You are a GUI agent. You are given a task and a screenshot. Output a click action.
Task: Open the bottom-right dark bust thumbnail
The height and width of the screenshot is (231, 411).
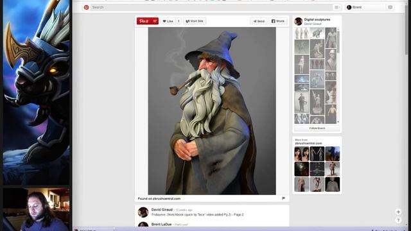pos(333,184)
